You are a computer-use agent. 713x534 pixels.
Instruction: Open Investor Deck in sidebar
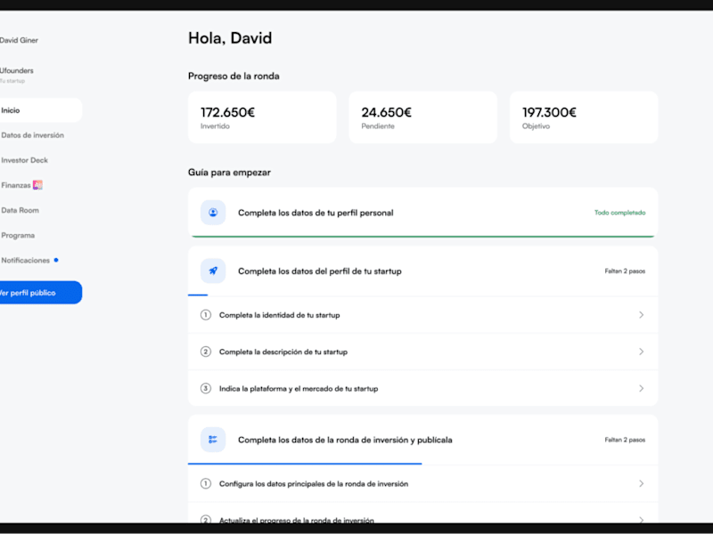[25, 160]
